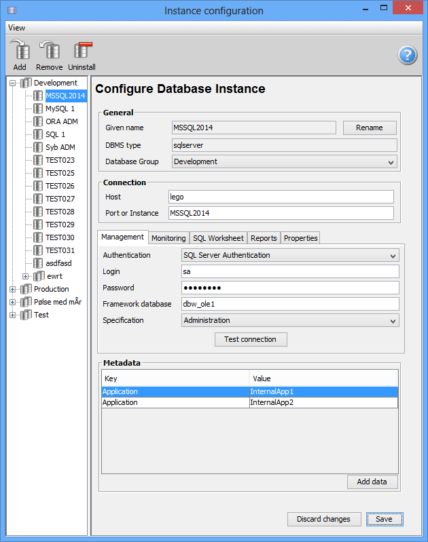
Task: Click the ORA ADM instance icon
Action: pos(39,121)
